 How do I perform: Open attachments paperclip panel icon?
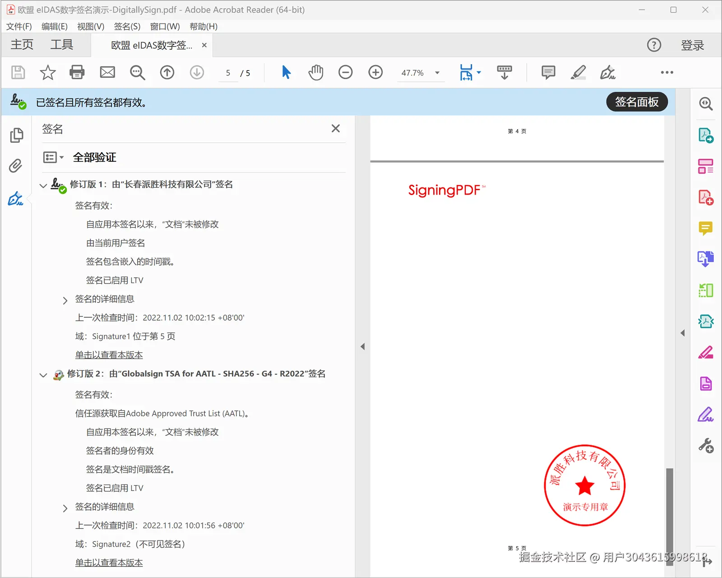click(x=15, y=166)
